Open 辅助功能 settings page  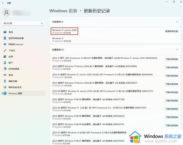pos(23,81)
